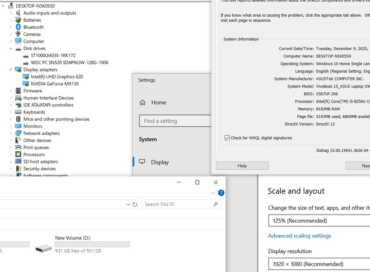
Task: Click the refresh icon beside address bar
Action: point(135,204)
